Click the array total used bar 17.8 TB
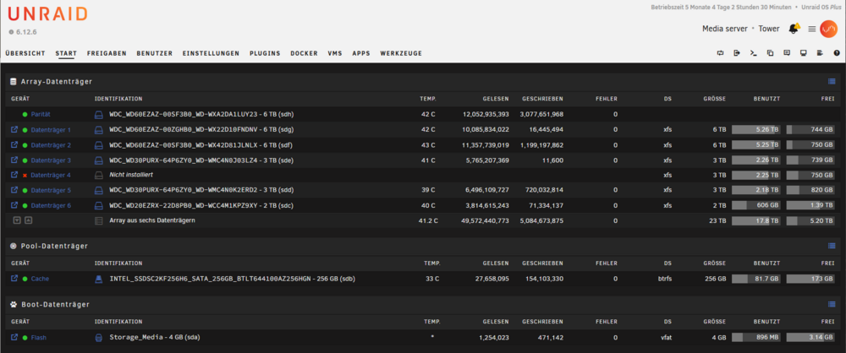Image resolution: width=846 pixels, height=353 pixels. 755,221
